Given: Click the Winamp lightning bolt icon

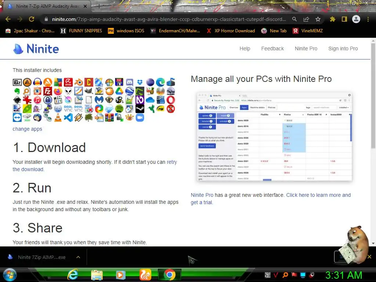Looking at the screenshot, I should coord(79,118).
